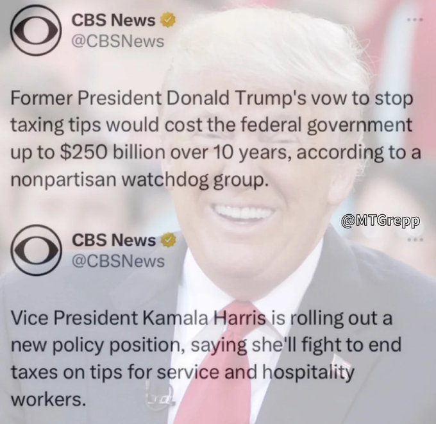
Task: Open the three-dot menu on the bottom tweet
Action: [415, 239]
